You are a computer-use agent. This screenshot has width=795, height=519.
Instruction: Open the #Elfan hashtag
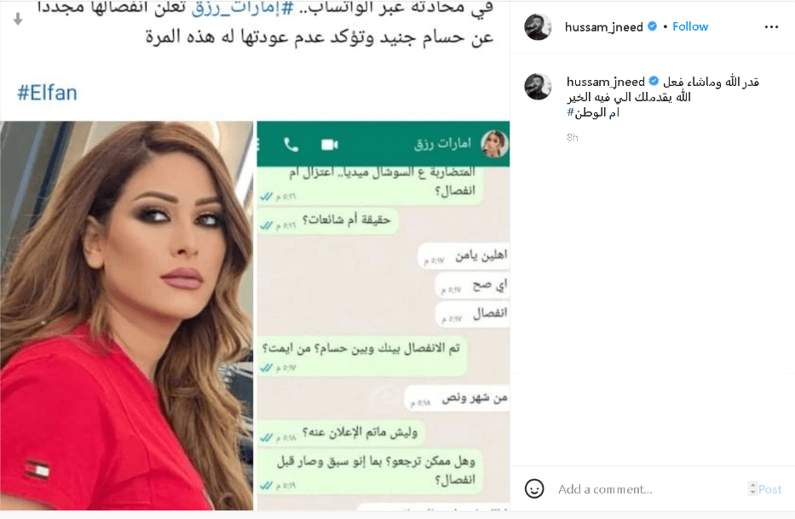pyautogui.click(x=47, y=94)
